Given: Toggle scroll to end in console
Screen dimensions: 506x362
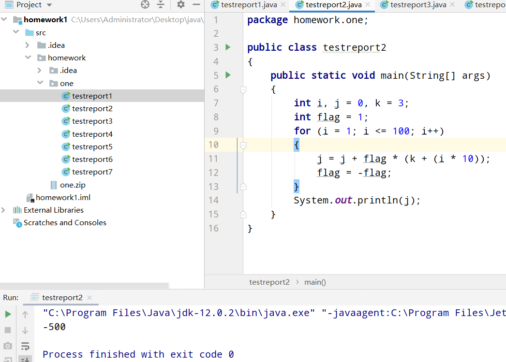Looking at the screenshot, I should [x=25, y=359].
